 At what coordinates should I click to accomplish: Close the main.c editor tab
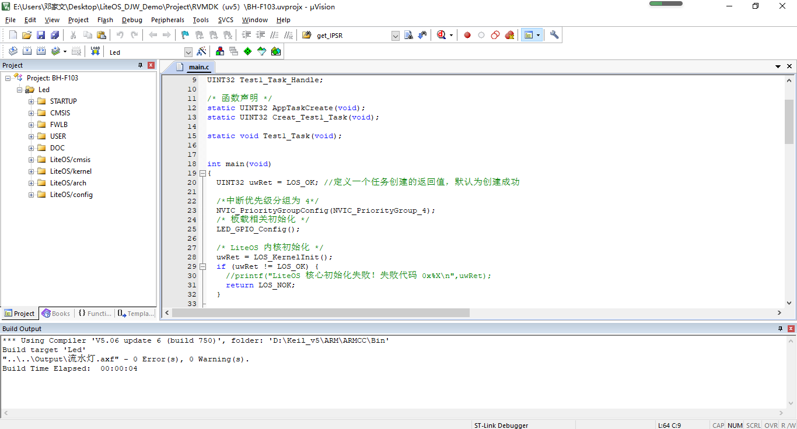[x=789, y=66]
